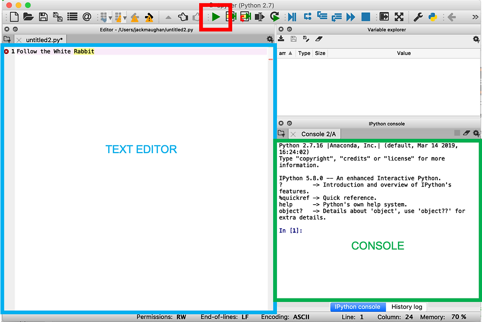Select the Console 2/A tab
The height and width of the screenshot is (322, 482).
click(319, 134)
